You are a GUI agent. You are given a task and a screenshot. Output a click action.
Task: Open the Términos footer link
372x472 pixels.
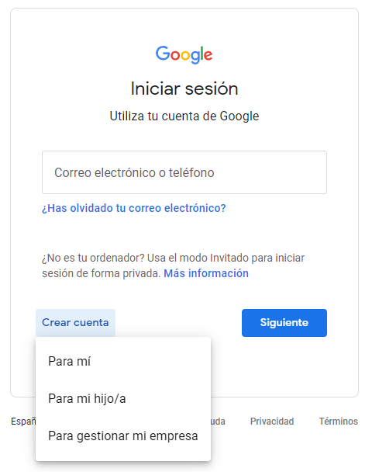pyautogui.click(x=339, y=421)
